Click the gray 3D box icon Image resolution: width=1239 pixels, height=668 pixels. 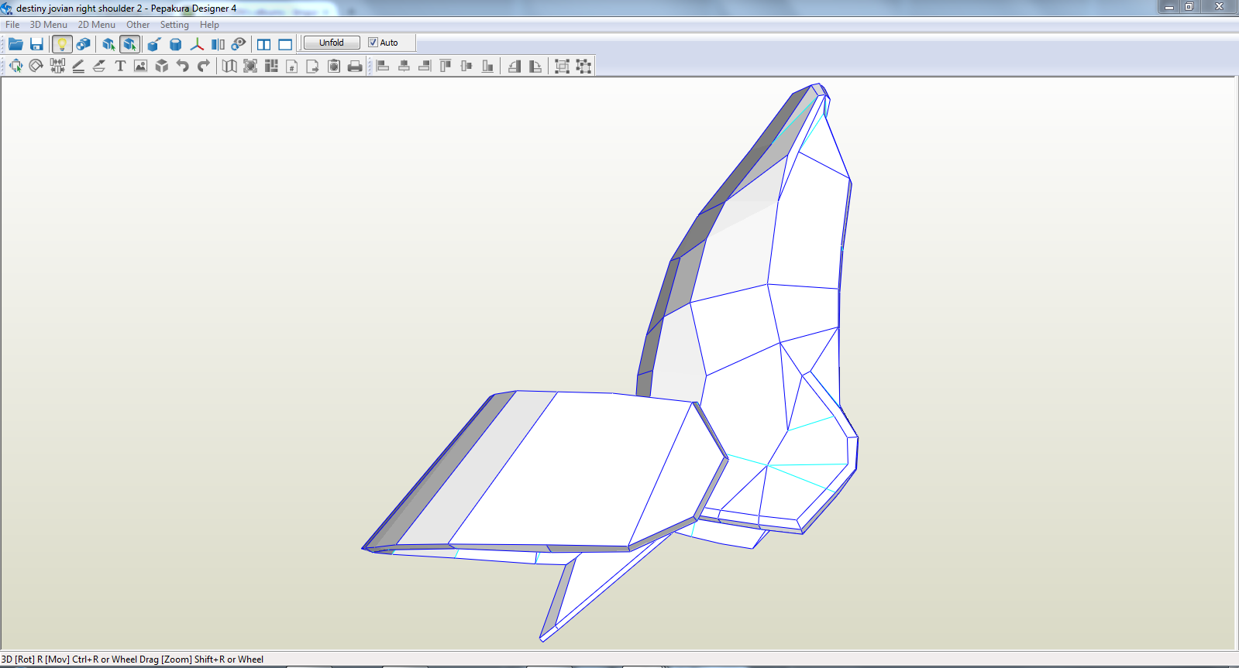coord(161,66)
